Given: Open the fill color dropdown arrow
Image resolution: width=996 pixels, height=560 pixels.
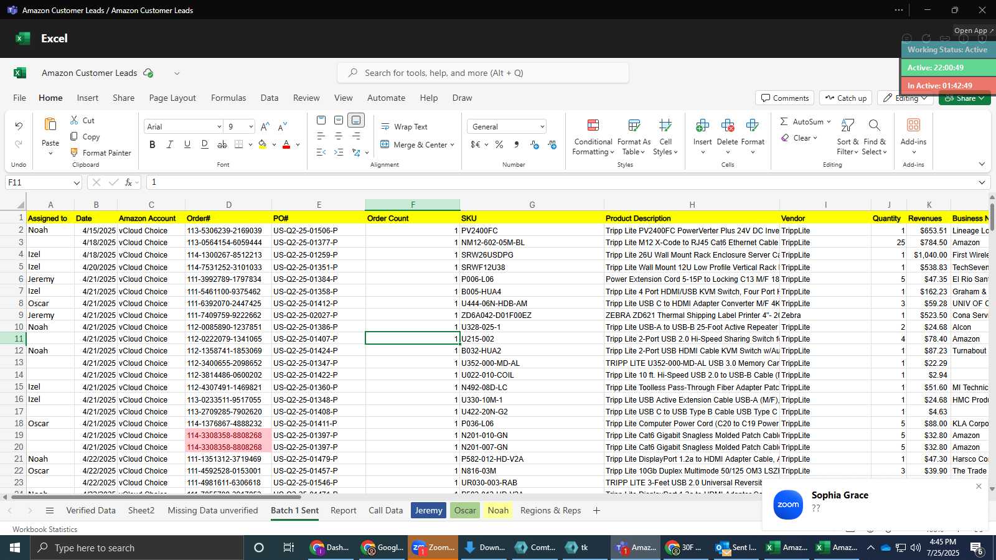Looking at the screenshot, I should pos(274,145).
